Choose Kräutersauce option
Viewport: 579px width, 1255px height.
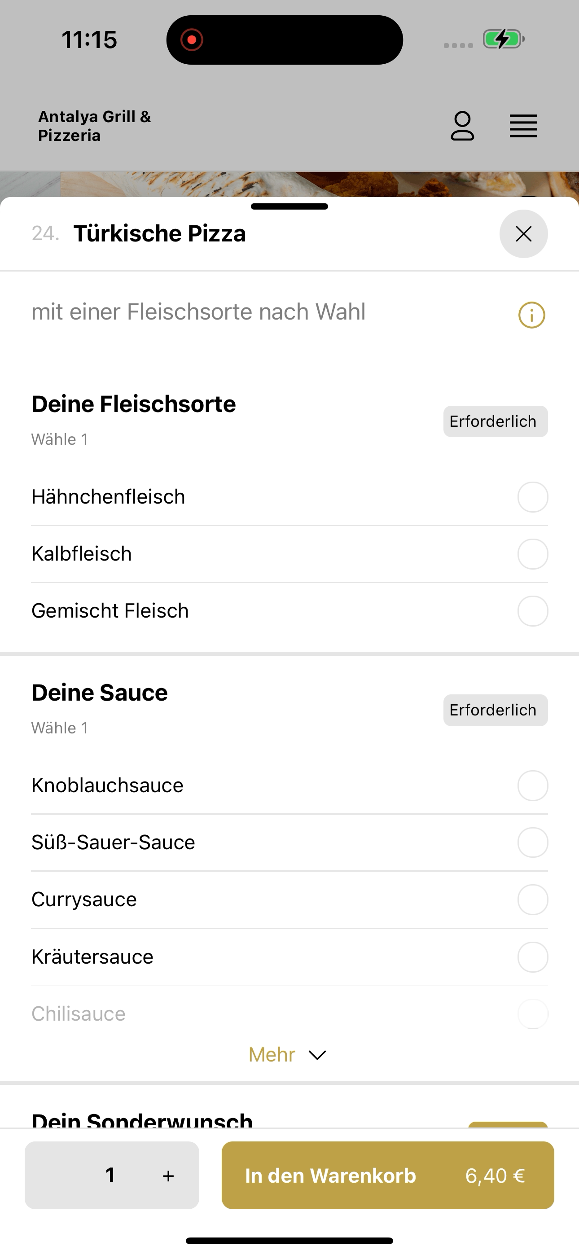(289, 957)
